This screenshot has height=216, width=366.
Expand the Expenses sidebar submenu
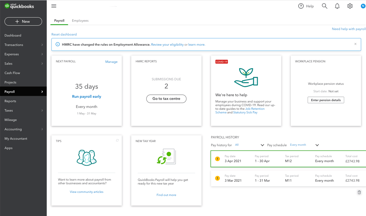42,54
